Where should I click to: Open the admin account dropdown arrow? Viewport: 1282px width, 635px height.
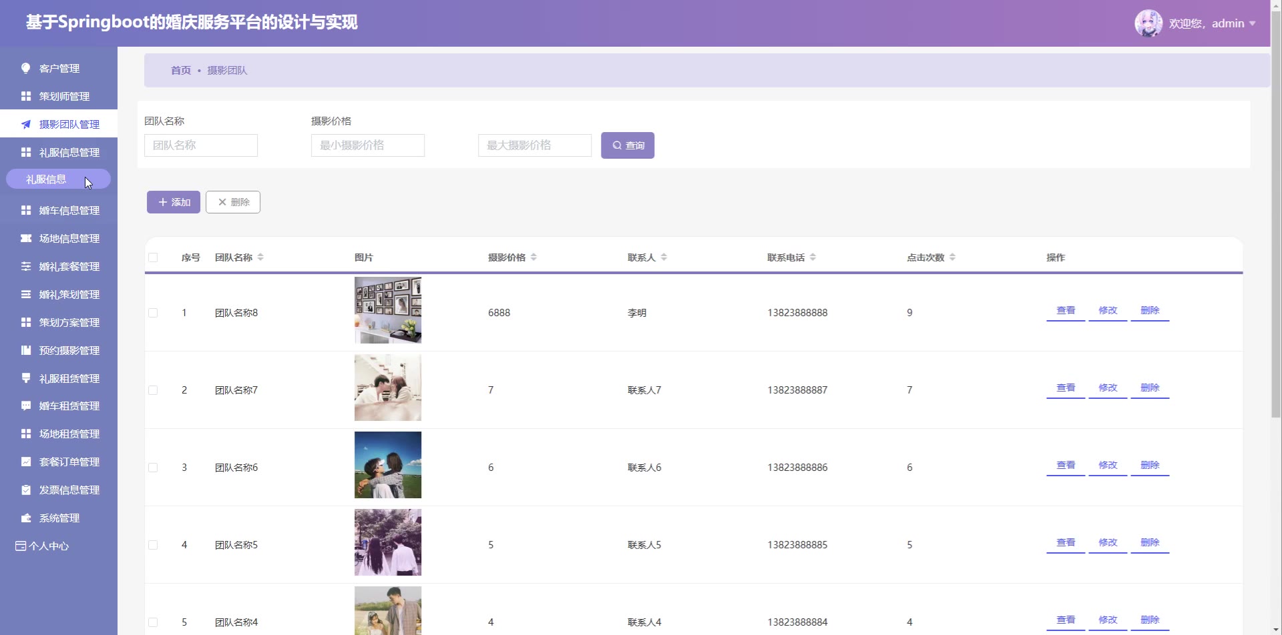(x=1253, y=23)
